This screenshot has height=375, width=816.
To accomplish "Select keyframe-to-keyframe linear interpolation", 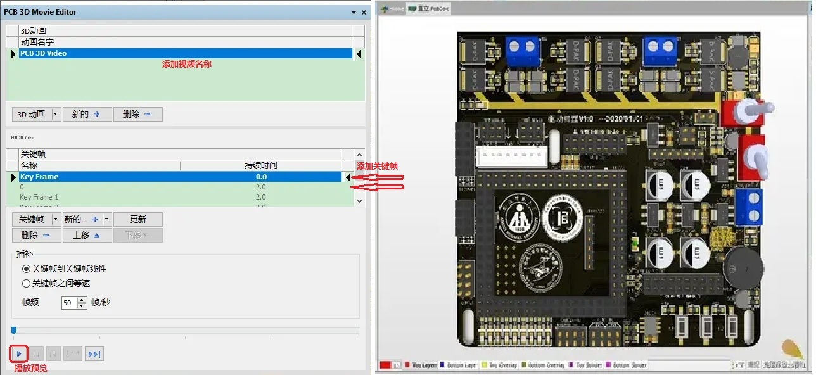I will coord(27,269).
